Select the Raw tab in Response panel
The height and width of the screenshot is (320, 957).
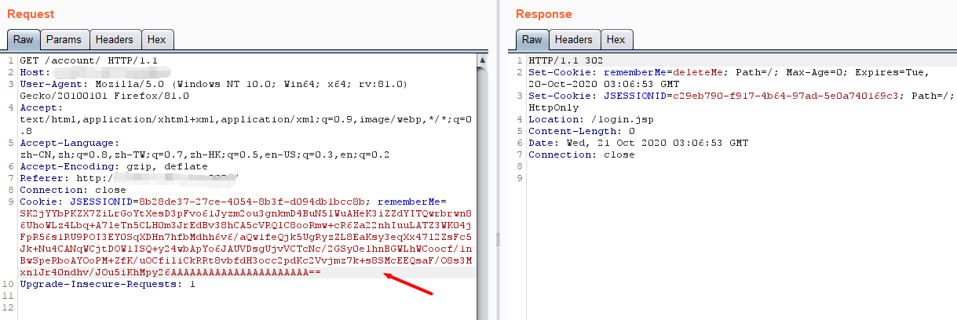click(531, 39)
